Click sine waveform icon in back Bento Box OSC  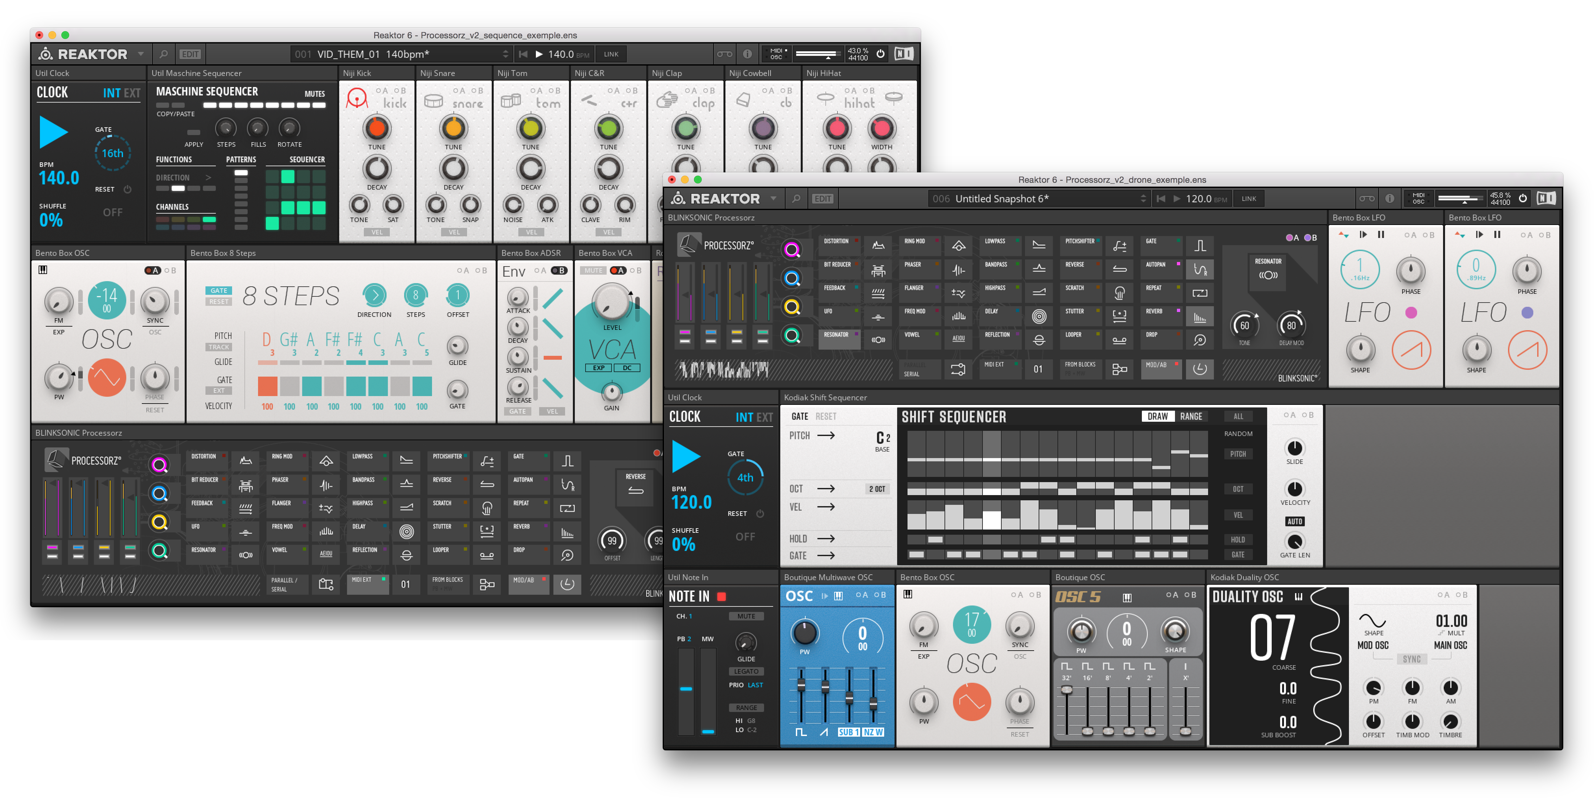pos(107,377)
